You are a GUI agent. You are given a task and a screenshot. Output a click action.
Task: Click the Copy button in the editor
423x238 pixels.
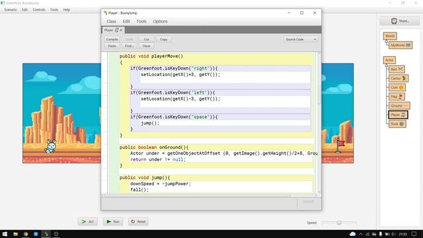pos(163,40)
